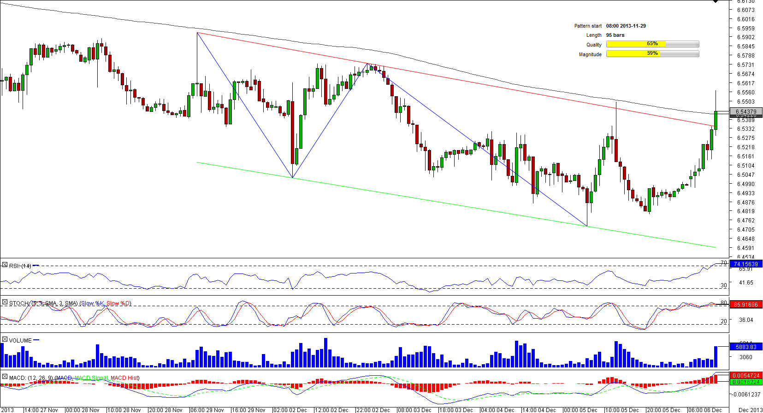Click the MACD Hist legend label
Viewport: 763px width, 413px height.
coord(124,378)
